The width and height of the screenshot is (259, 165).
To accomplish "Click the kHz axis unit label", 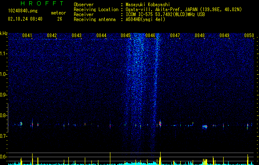I will click(x=4, y=33).
